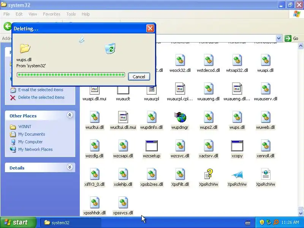Select the XpsRchVw web document icon

[x=266, y=174]
